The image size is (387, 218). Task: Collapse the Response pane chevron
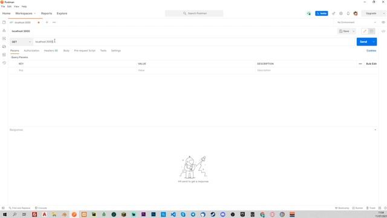click(375, 130)
